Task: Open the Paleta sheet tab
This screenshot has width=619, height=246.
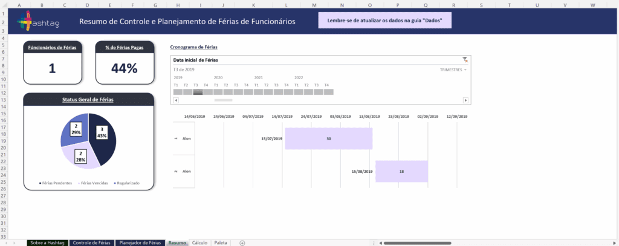Action: (x=221, y=243)
